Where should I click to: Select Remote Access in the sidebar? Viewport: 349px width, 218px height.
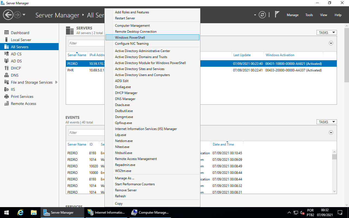click(23, 103)
